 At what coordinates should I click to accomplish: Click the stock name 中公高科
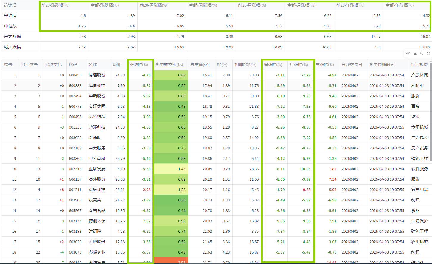[97, 158]
